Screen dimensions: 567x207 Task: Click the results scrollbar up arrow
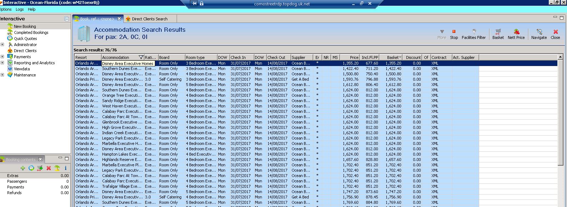560,57
